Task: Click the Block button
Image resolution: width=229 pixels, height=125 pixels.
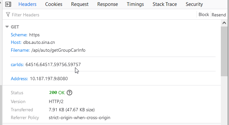Action: 204,15
